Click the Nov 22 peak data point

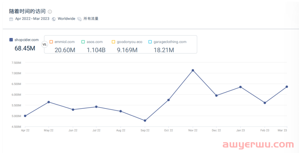[193, 70]
